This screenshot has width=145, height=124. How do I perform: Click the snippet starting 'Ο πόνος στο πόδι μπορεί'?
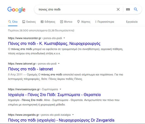coord(66,51)
